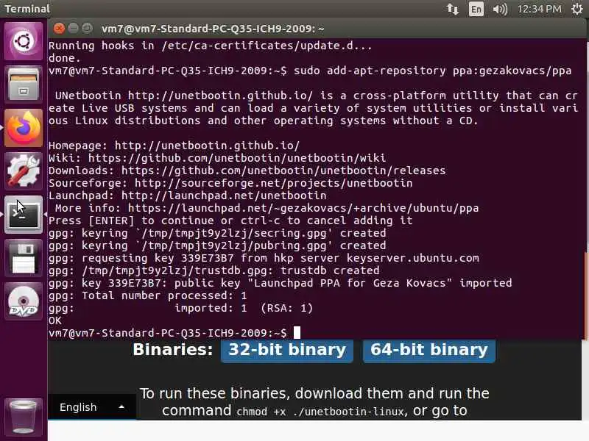Screen dimensions: 589x441
Task: Click the "trustdb created" gpg line
Action: (x=214, y=270)
